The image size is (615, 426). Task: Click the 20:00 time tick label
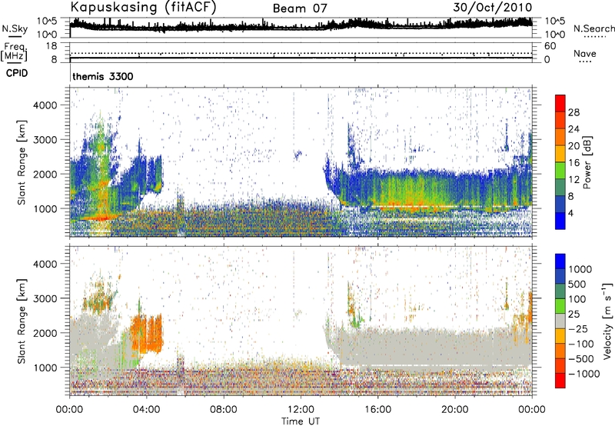click(455, 410)
